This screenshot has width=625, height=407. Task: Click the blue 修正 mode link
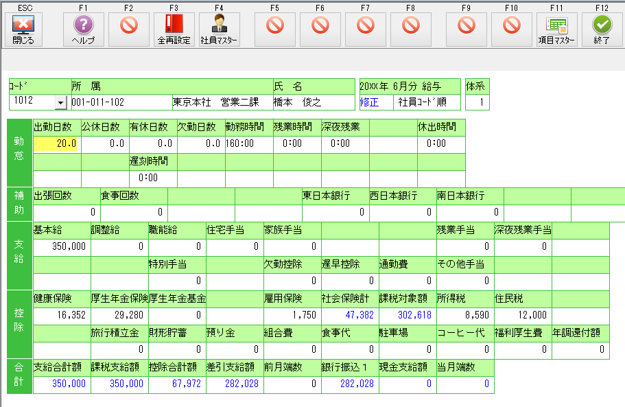(369, 102)
